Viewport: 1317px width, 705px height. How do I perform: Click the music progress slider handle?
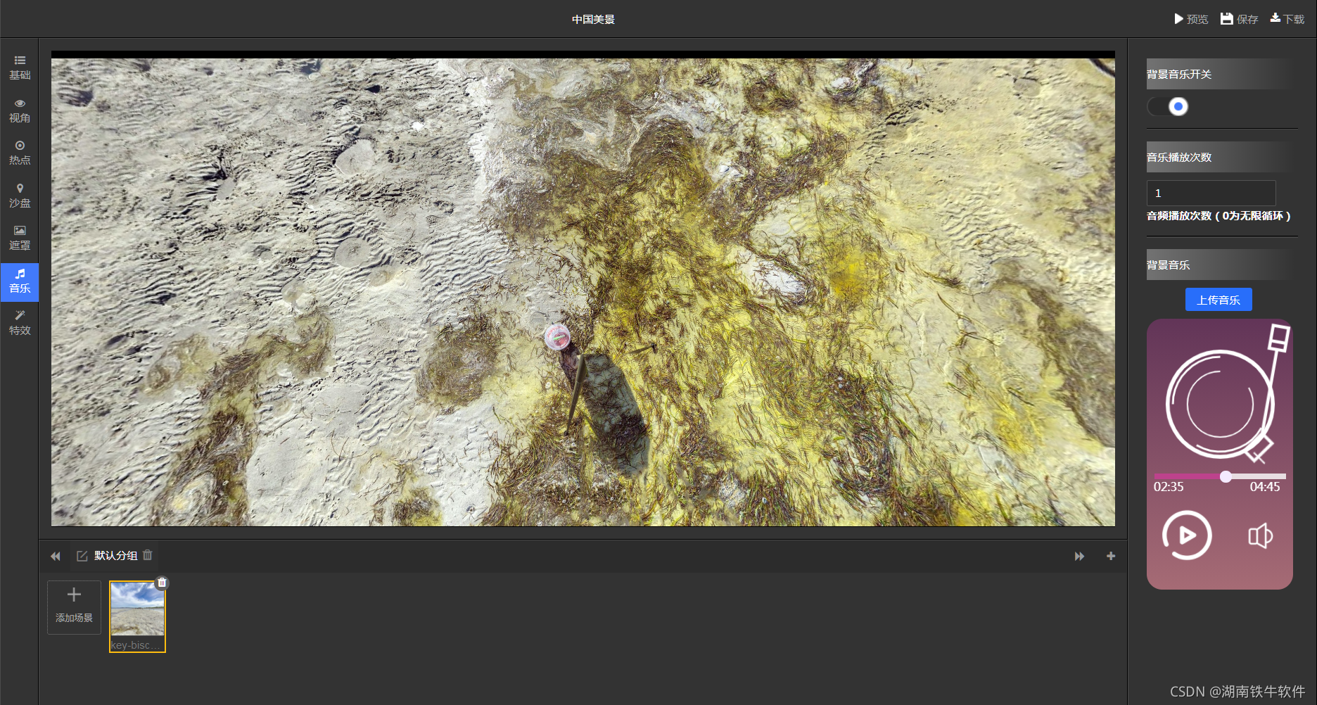(x=1226, y=476)
